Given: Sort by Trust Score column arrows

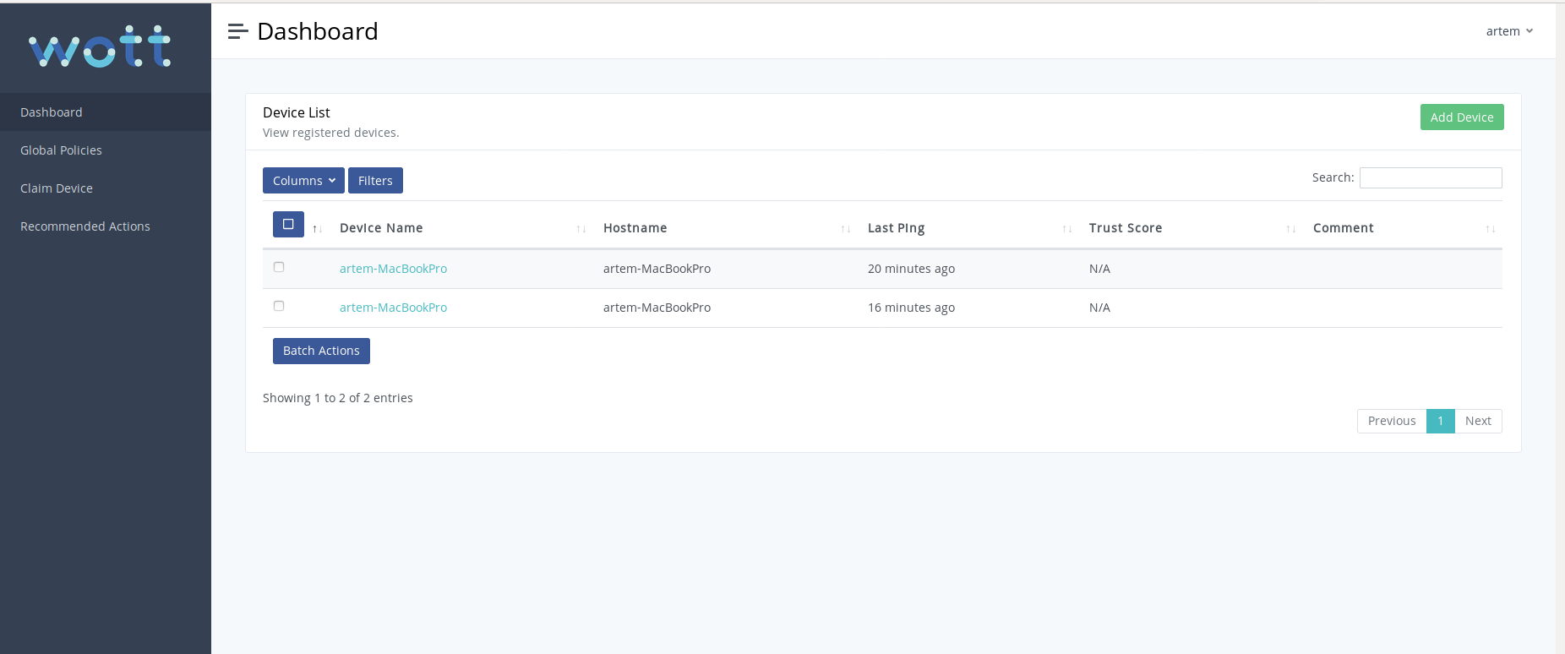Looking at the screenshot, I should [x=1291, y=229].
